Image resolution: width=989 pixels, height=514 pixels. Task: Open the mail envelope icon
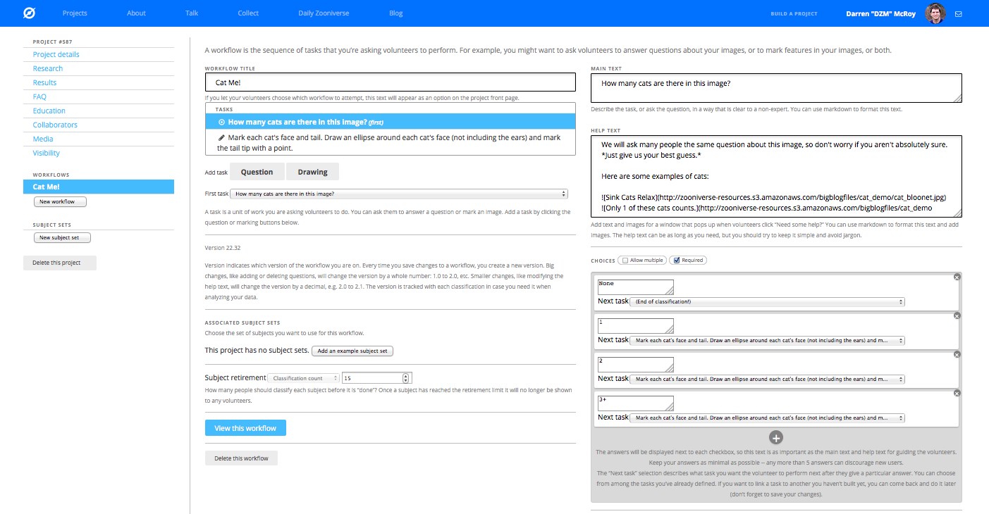click(958, 13)
